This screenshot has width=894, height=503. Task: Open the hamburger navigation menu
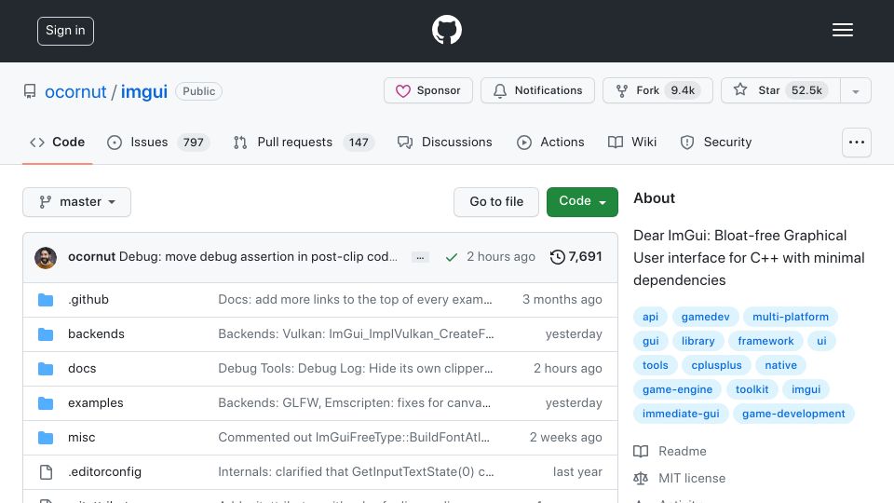tap(842, 30)
